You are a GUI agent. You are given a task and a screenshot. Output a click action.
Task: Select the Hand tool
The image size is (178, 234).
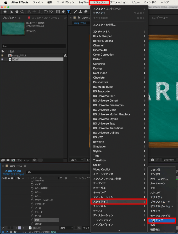coord(17,12)
